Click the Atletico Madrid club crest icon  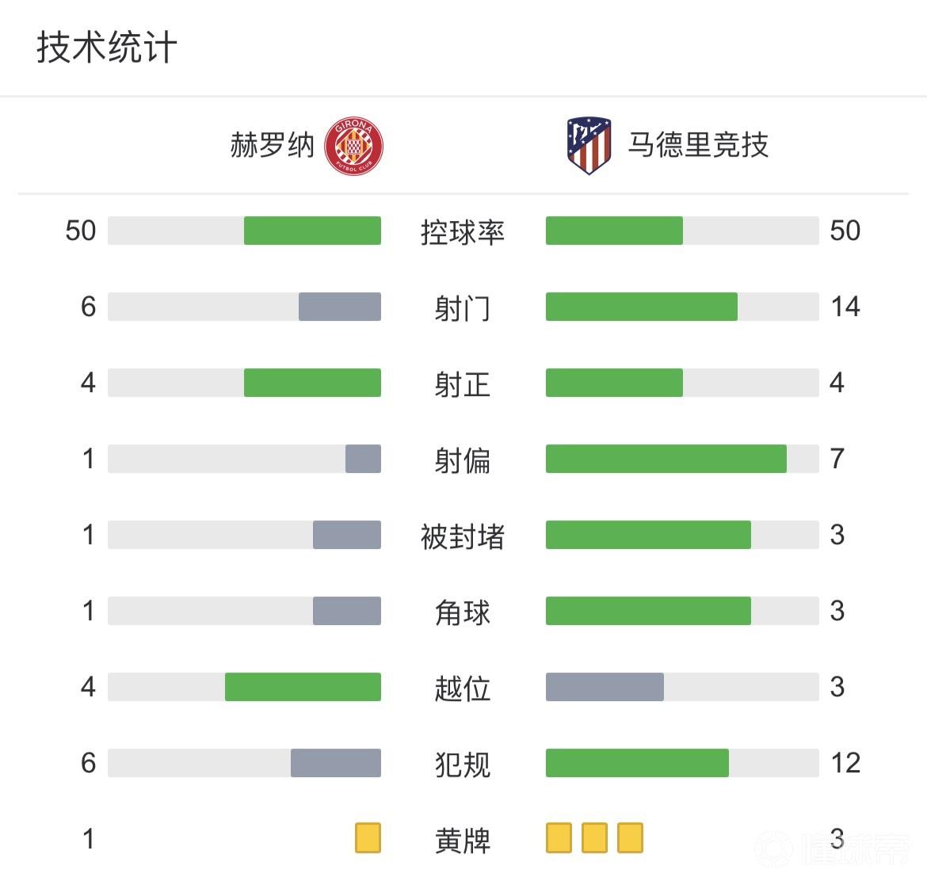(x=589, y=146)
